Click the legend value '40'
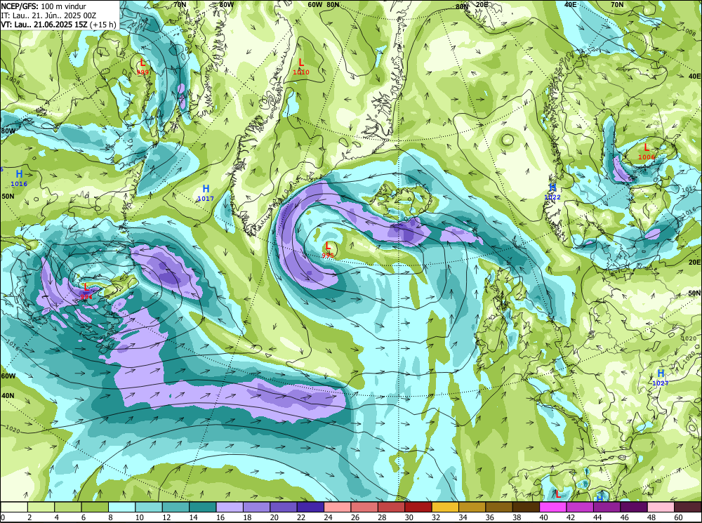Viewport: 702px width, 523px height. click(x=543, y=517)
